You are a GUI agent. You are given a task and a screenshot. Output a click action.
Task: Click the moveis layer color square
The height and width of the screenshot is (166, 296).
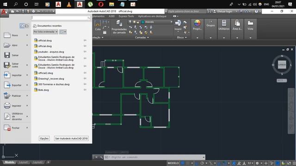click(143, 22)
